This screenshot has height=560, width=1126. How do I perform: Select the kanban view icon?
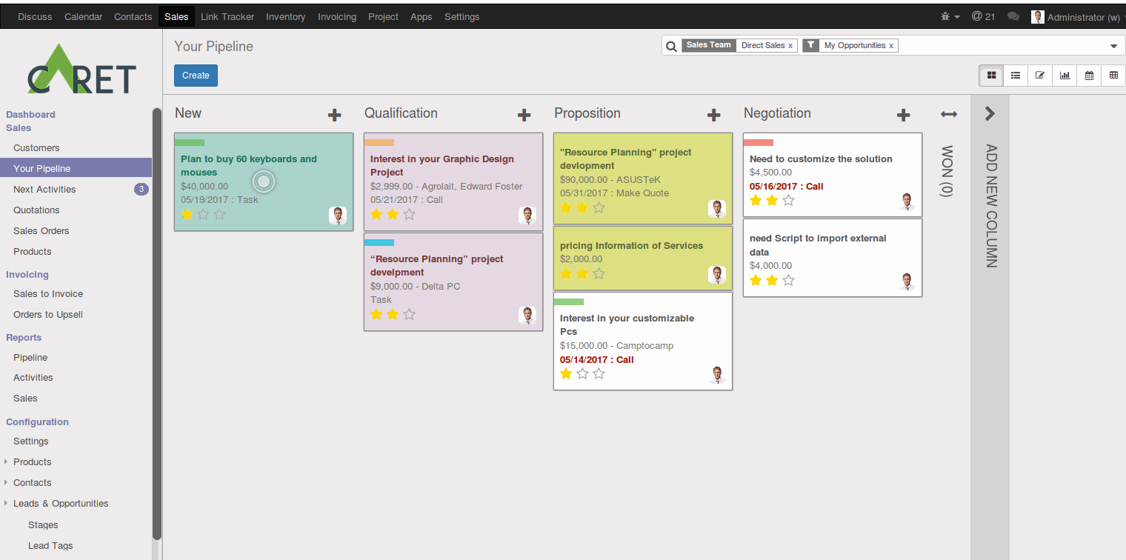click(990, 75)
